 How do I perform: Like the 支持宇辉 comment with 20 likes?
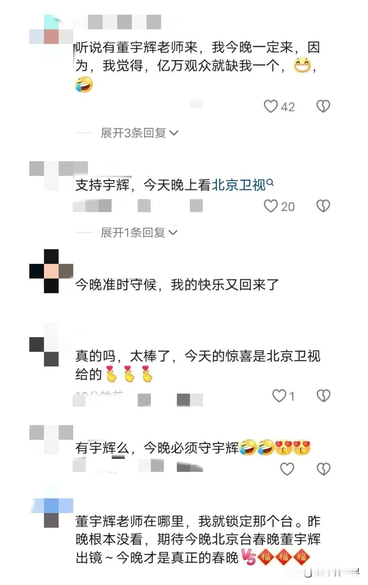[271, 206]
